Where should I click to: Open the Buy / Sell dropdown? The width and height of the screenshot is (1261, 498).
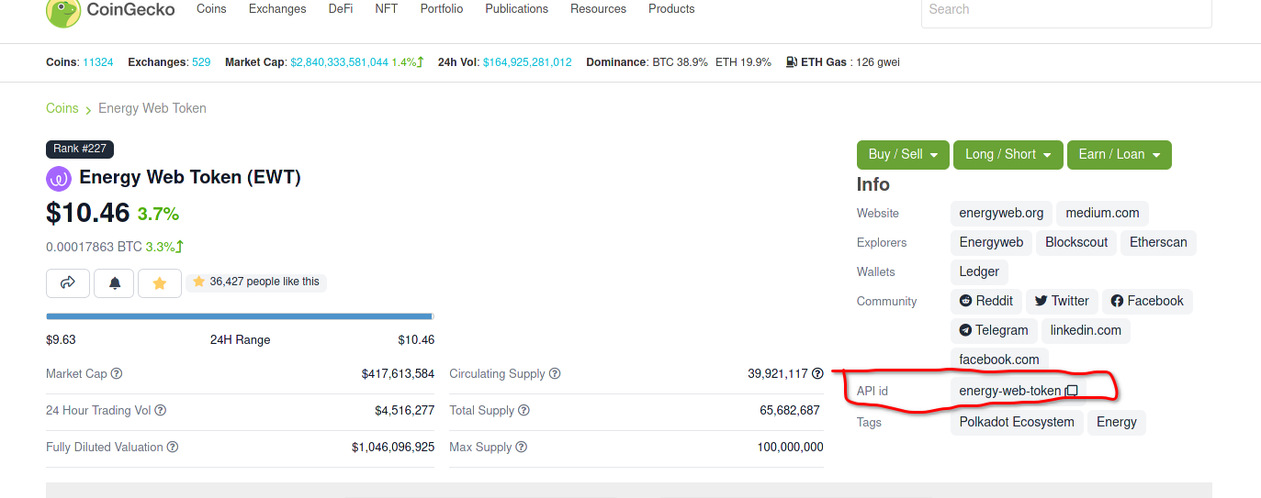click(904, 155)
